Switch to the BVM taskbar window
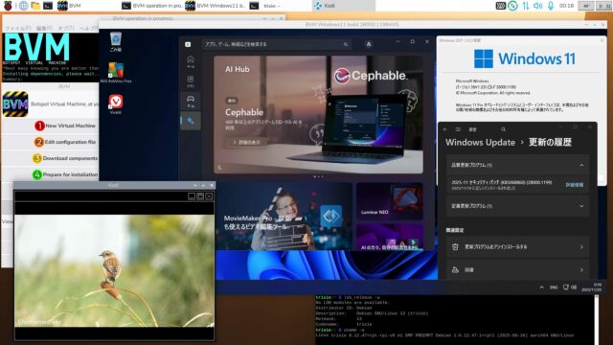613x345 pixels. click(70, 6)
